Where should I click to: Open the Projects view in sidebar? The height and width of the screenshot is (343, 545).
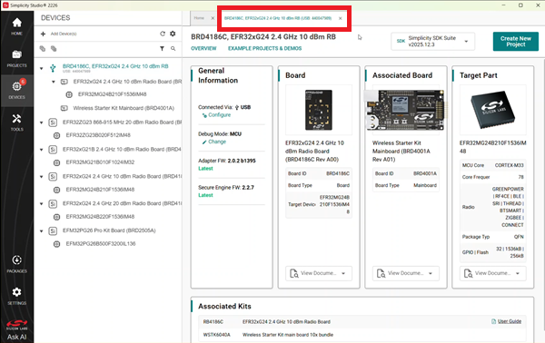coord(16,59)
